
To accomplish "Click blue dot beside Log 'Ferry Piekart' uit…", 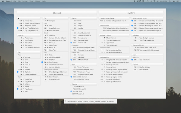I will tap(18, 28).
